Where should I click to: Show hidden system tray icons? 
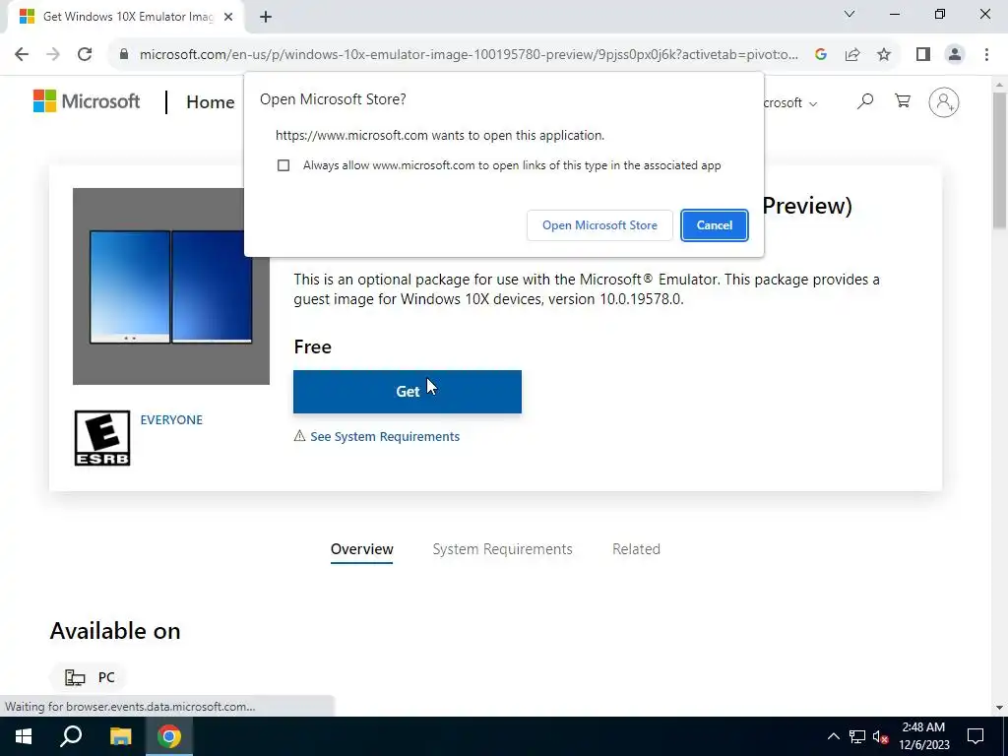833,736
